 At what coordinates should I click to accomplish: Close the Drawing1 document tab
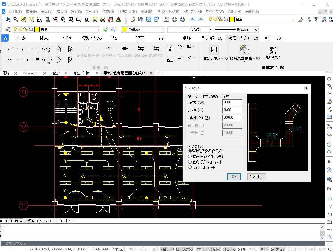45,73
